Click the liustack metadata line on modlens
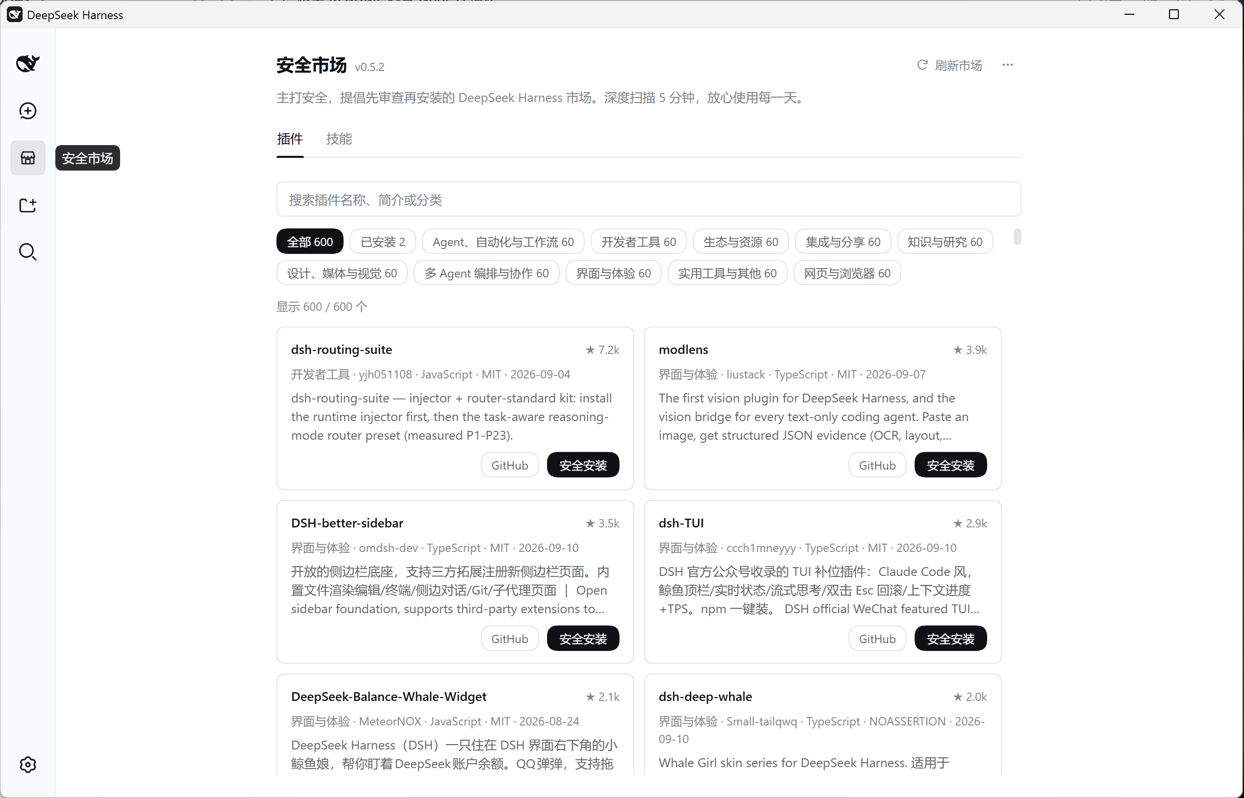 pos(792,374)
